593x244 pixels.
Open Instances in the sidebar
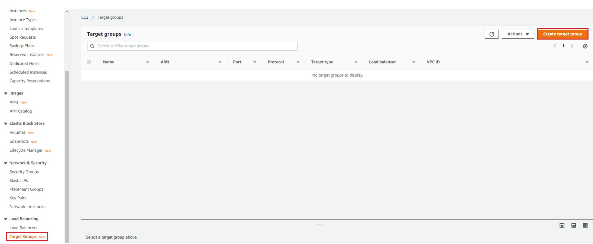coord(18,11)
